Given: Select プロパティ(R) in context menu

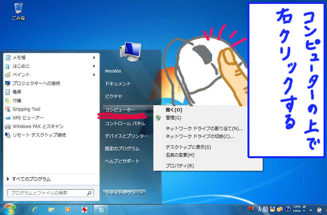Looking at the screenshot, I should coord(180,166).
